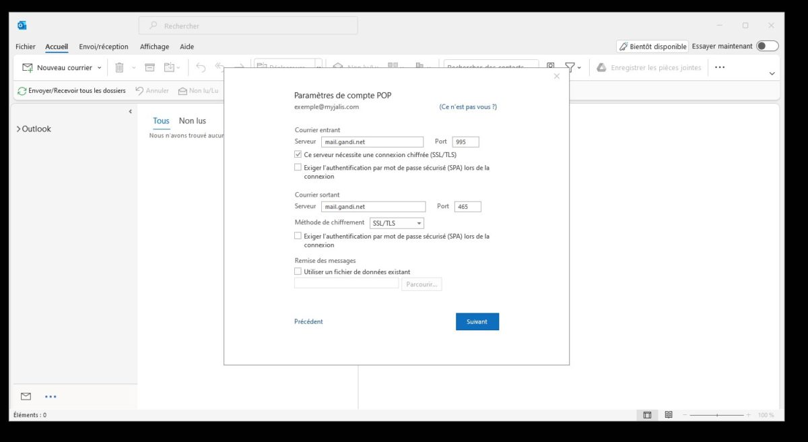The height and width of the screenshot is (442, 808).
Task: Expand the Outlook folder tree
Action: 18,129
